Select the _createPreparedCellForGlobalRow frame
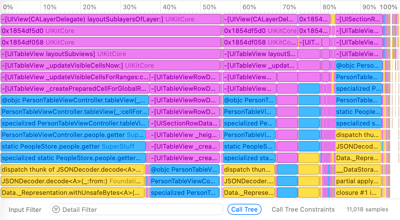 75,89
